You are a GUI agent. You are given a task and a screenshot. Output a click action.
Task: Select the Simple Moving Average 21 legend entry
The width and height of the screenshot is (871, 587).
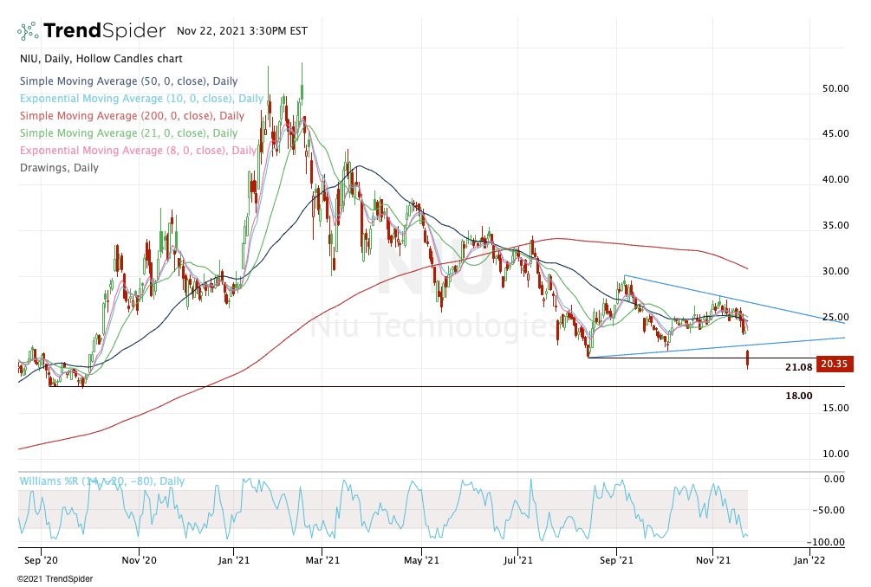tap(127, 133)
